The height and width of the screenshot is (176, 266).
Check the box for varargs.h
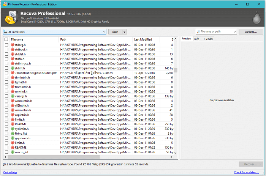(x=6, y=96)
